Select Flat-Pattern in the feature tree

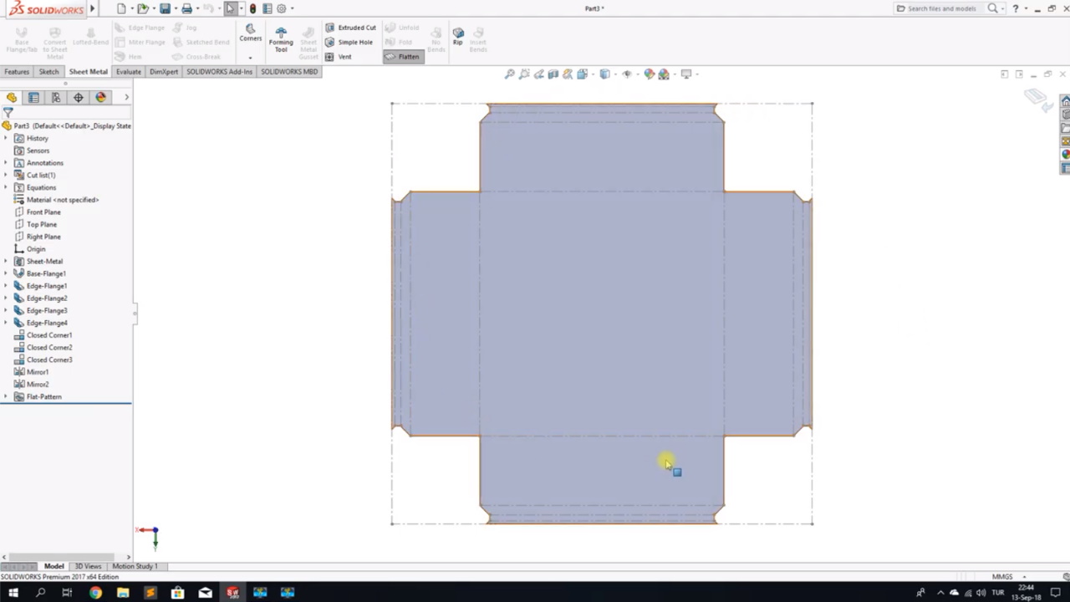coord(43,396)
